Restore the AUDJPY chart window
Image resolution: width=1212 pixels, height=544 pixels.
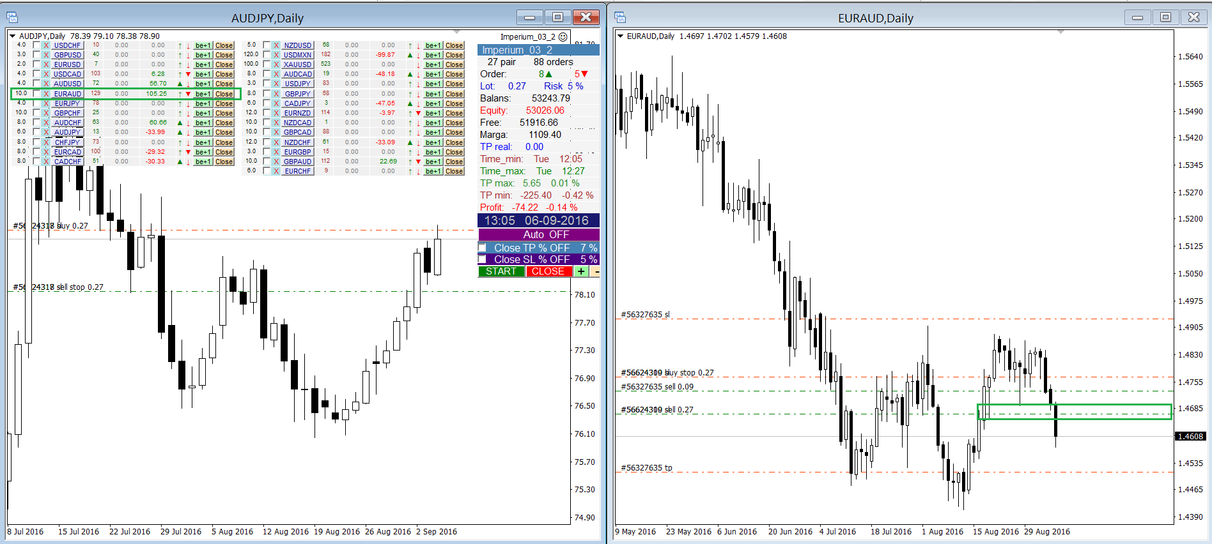click(x=557, y=17)
